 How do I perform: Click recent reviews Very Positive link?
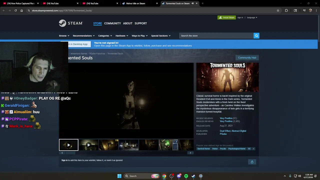click(226, 118)
